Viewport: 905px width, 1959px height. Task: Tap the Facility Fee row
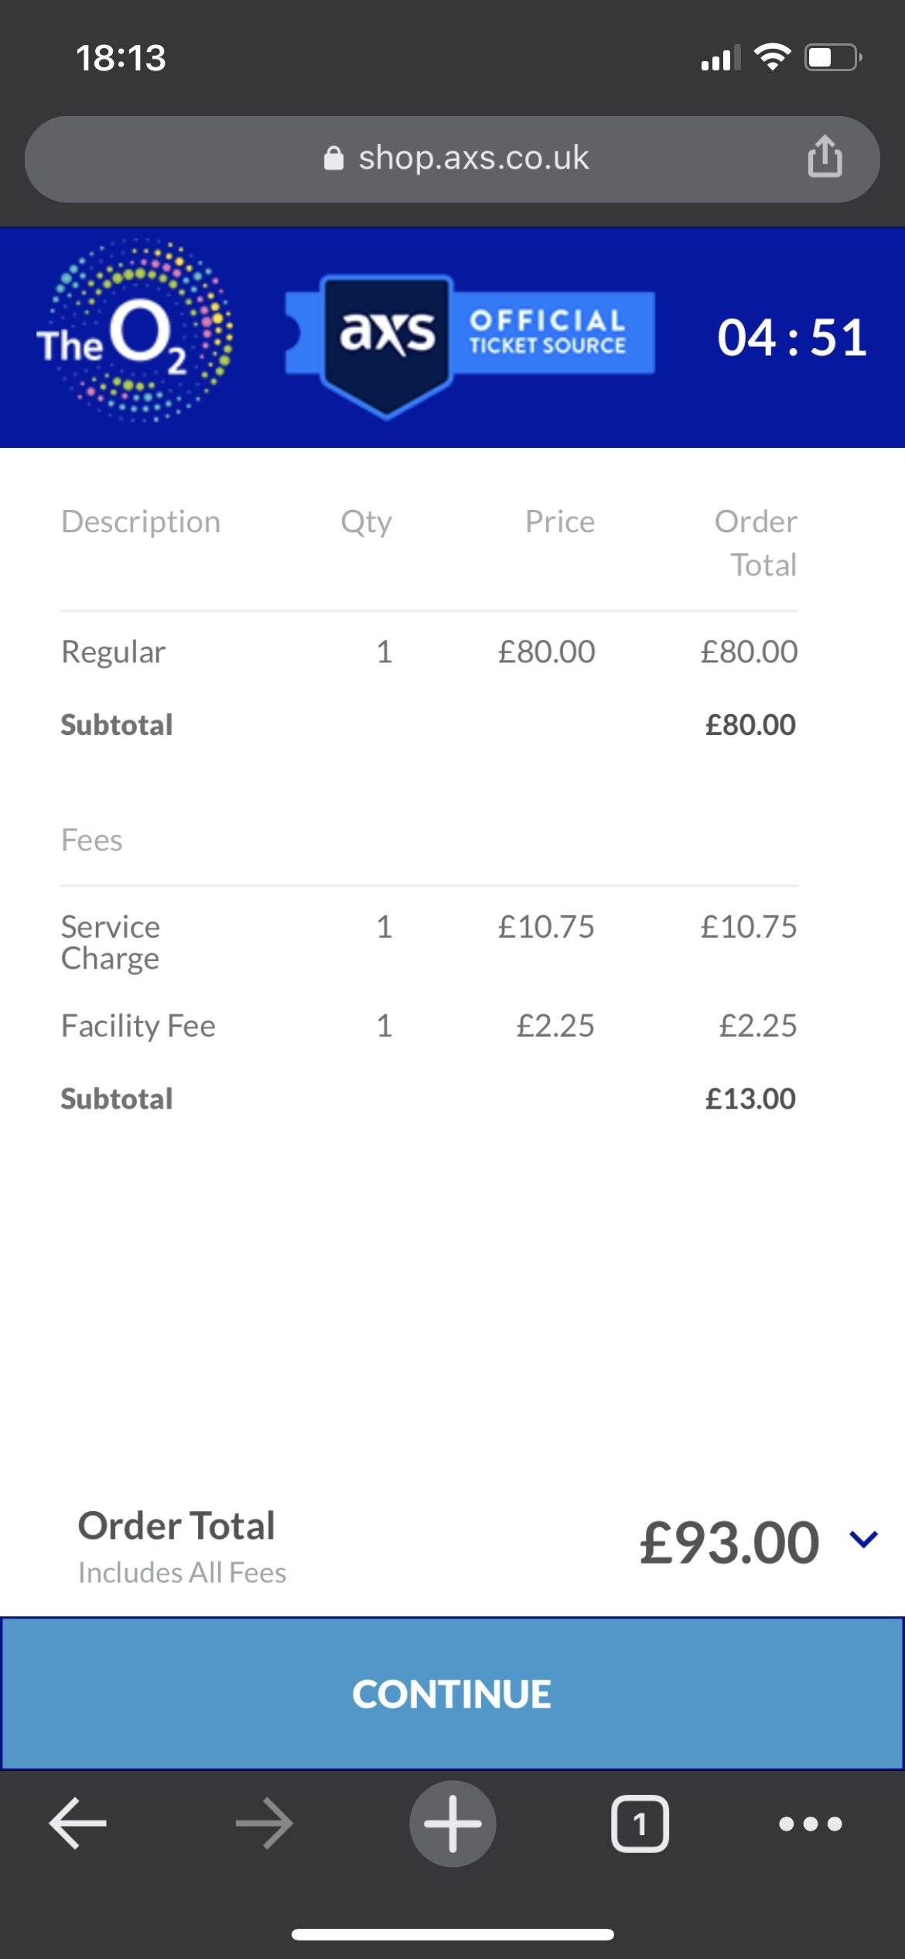(429, 1026)
